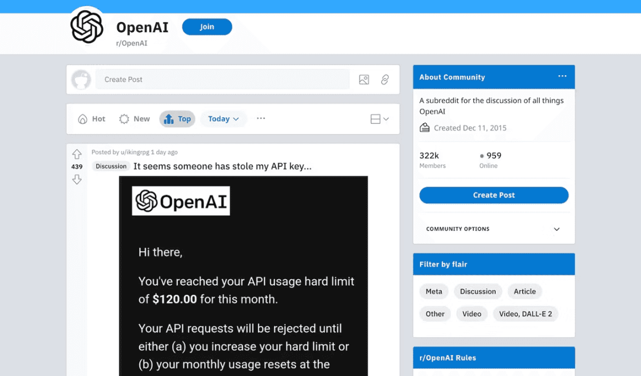The height and width of the screenshot is (376, 641).
Task: Click the r/OpenAI Rules header
Action: (494, 358)
